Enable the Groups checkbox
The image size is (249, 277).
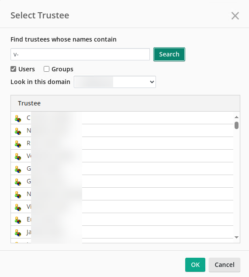coord(46,69)
